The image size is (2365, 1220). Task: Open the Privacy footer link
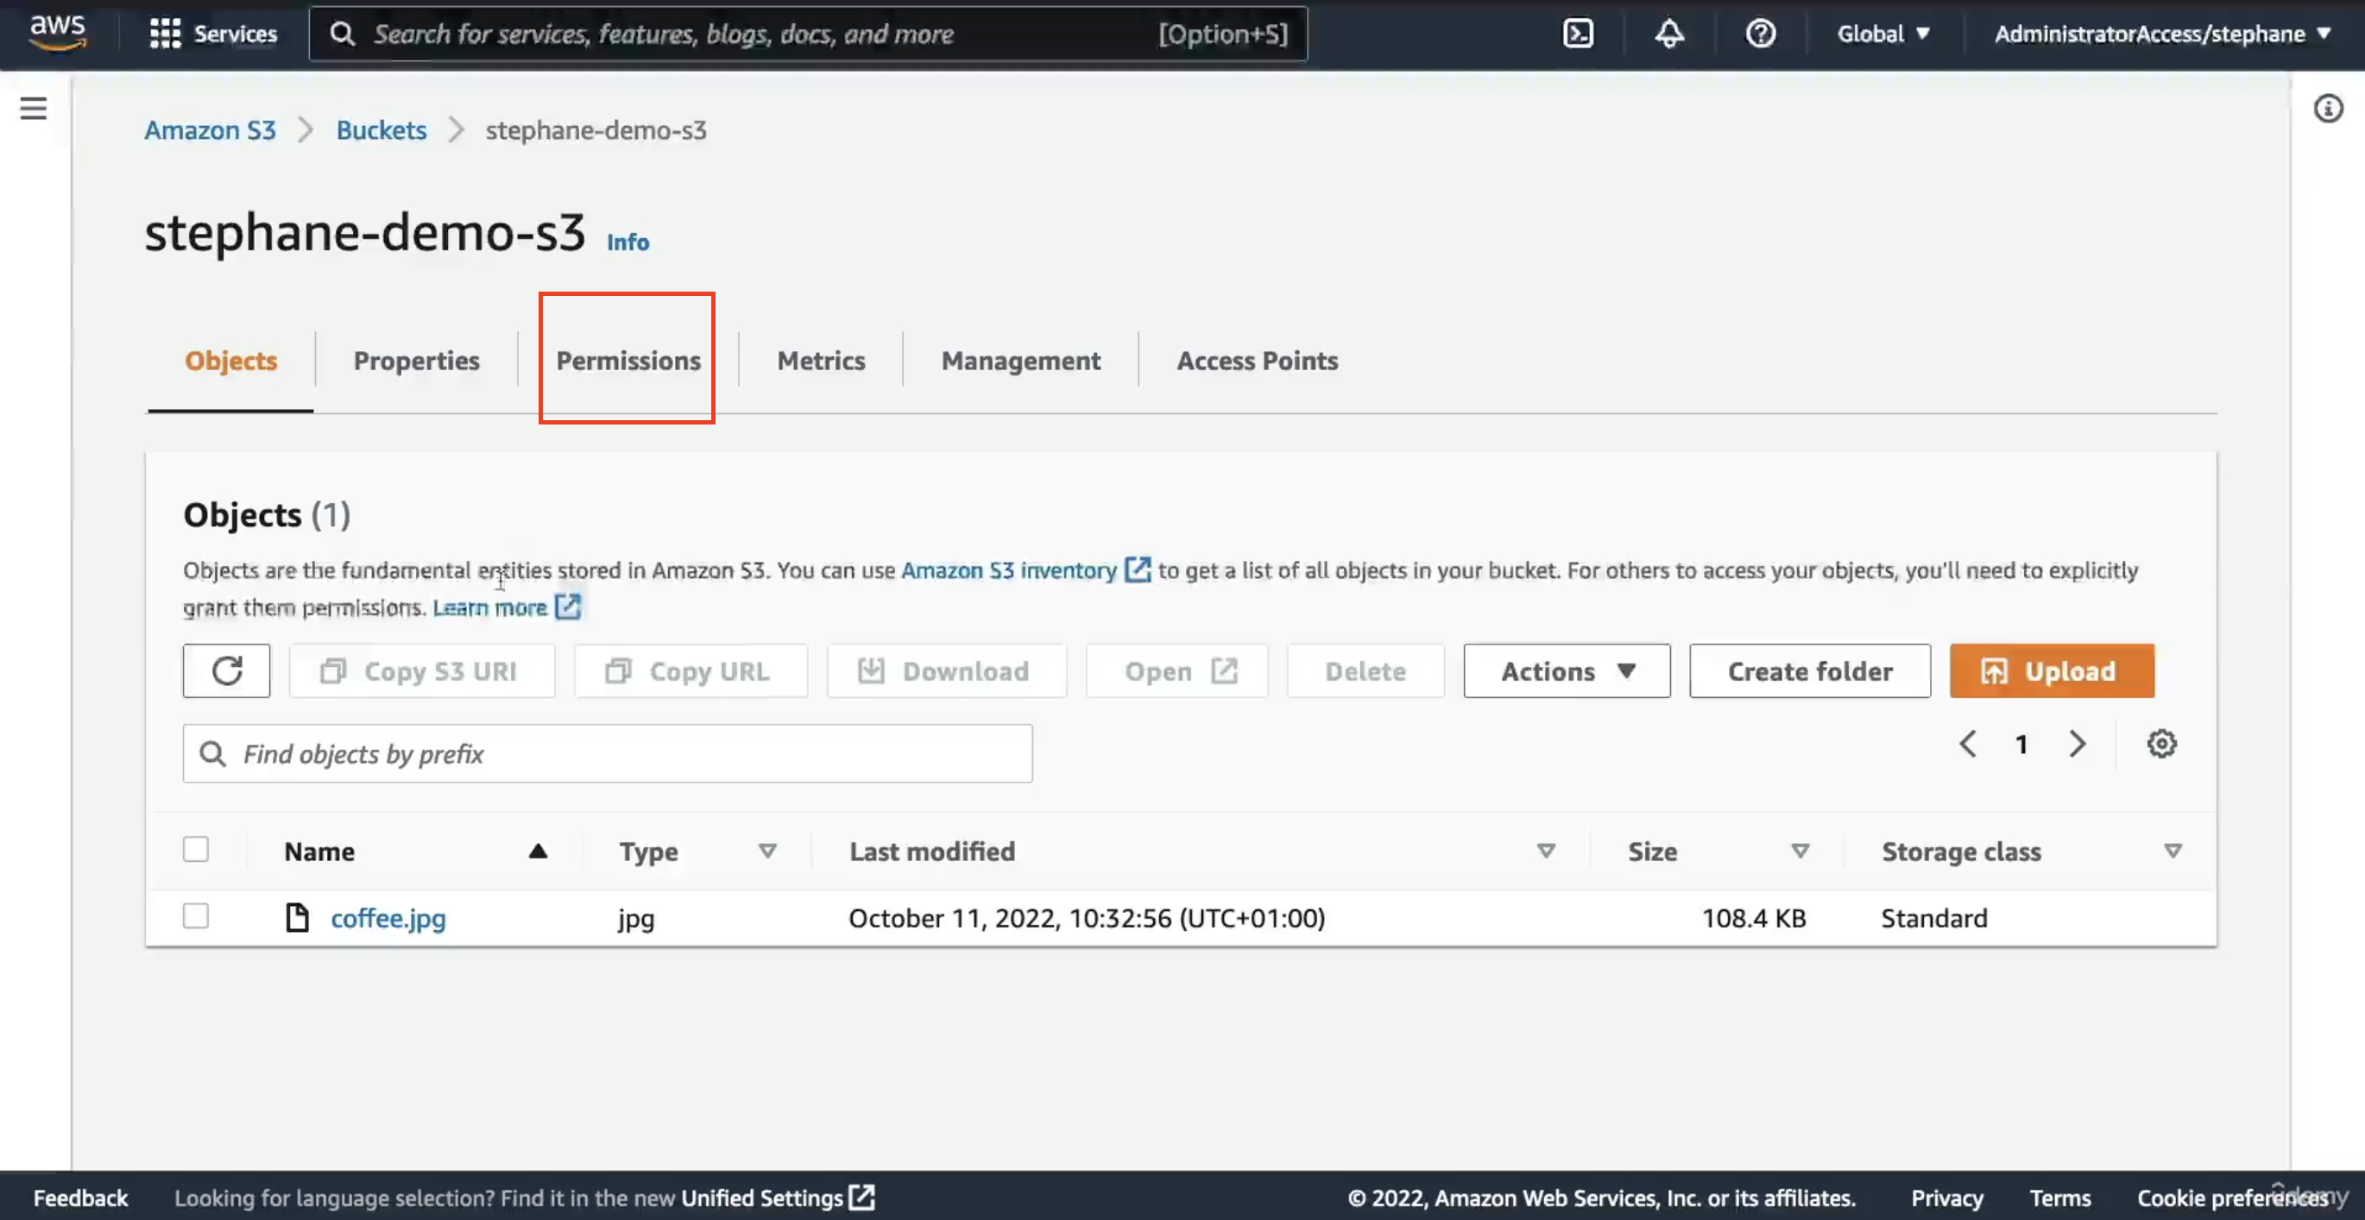click(1946, 1197)
